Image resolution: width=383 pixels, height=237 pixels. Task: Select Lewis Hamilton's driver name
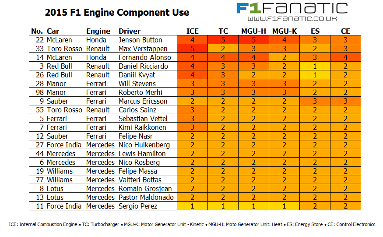[x=142, y=153]
